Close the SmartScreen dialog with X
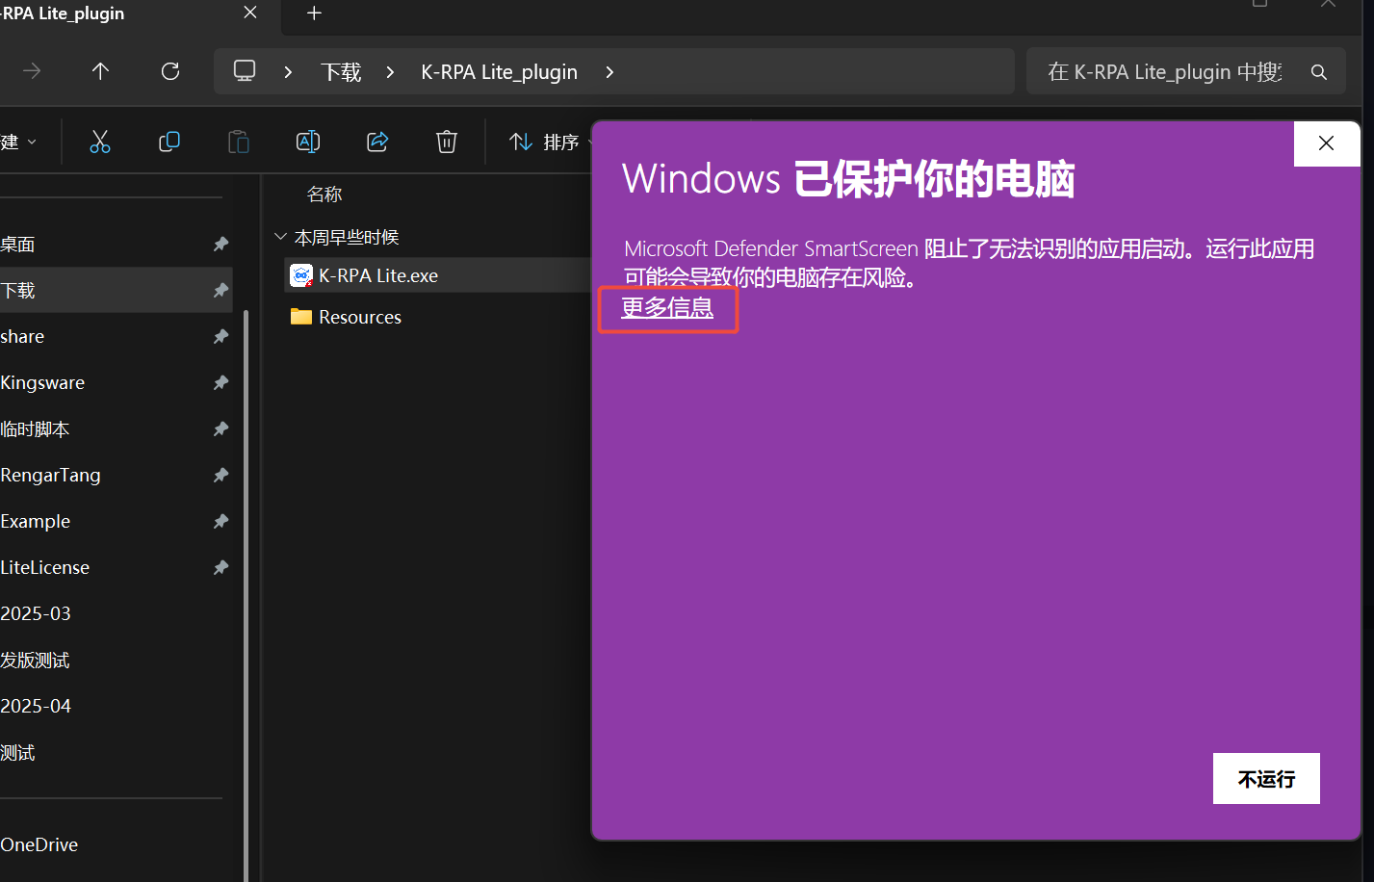The width and height of the screenshot is (1374, 882). pyautogui.click(x=1326, y=143)
